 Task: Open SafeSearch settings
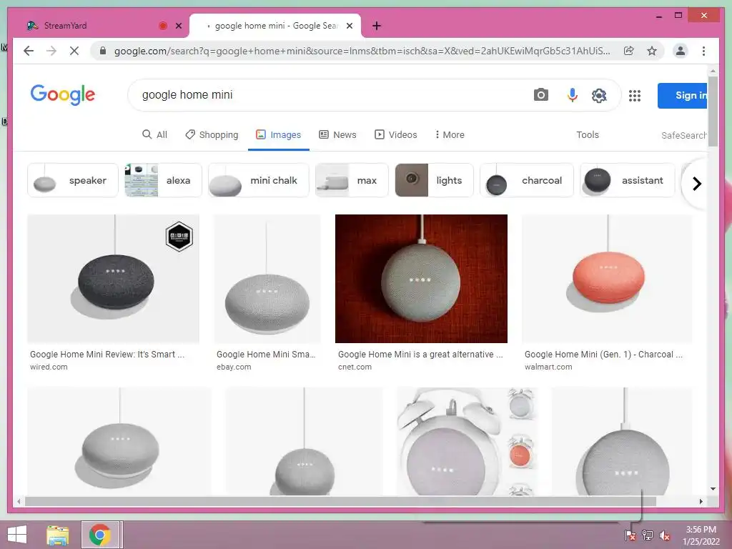[x=683, y=135]
